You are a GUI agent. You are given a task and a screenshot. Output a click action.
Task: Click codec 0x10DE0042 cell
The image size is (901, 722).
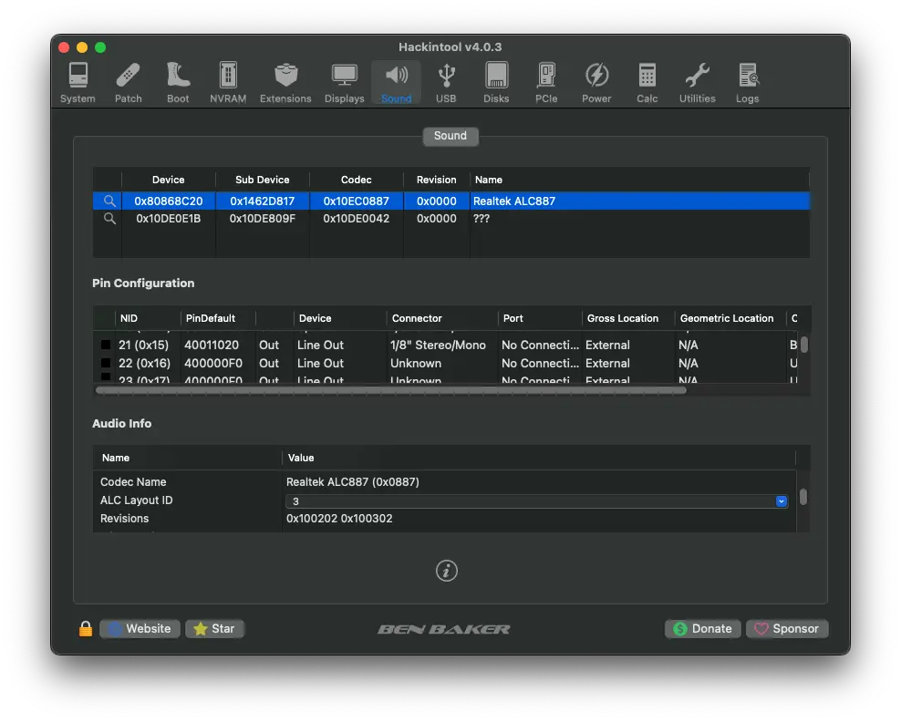357,219
